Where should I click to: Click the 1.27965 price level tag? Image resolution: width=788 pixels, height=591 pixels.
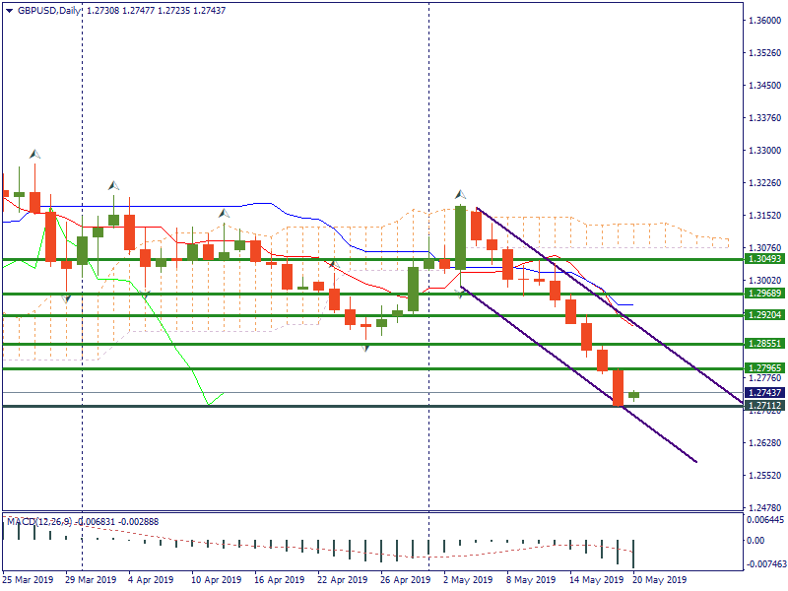click(764, 368)
